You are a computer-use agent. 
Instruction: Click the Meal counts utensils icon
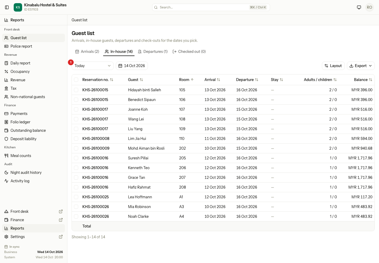(x=6, y=156)
